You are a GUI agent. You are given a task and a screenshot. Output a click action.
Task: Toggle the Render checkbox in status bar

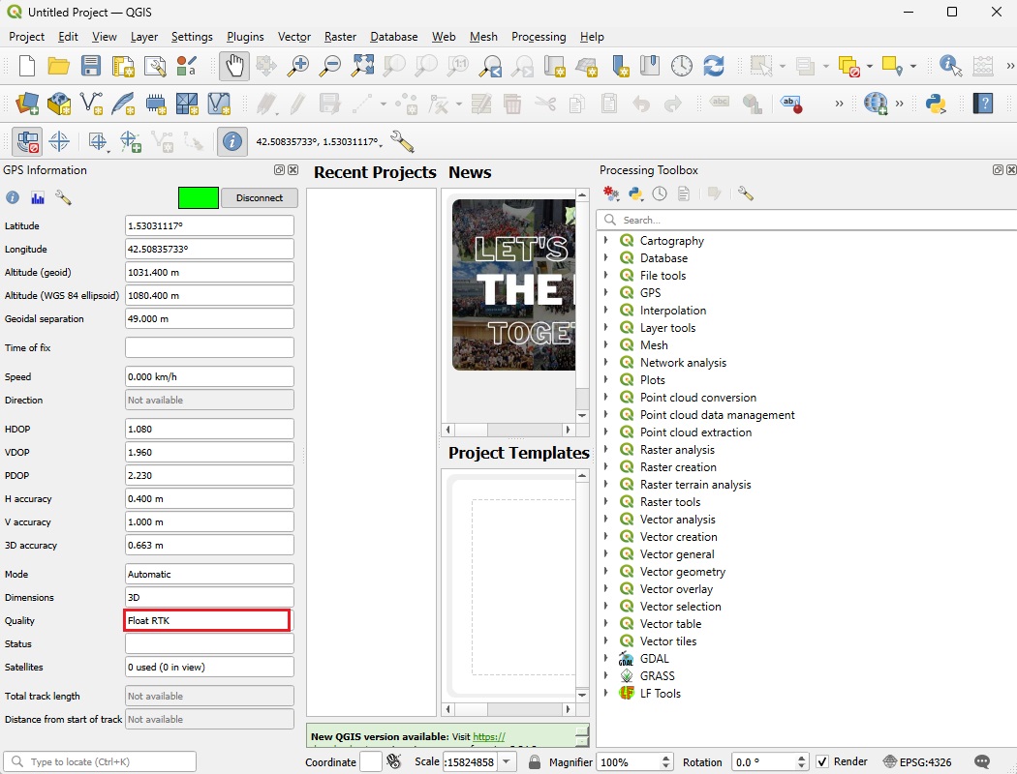[x=822, y=761]
